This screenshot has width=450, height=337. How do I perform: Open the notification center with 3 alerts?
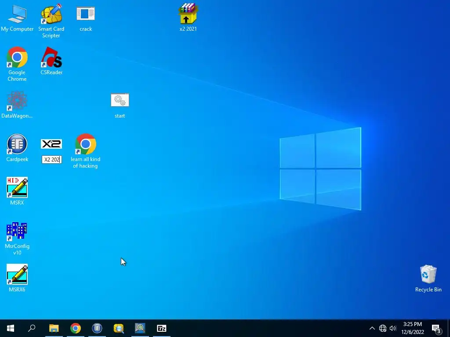pos(436,328)
